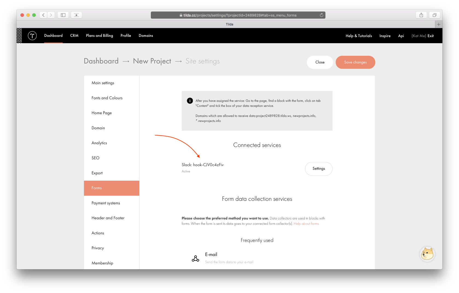Image resolution: width=459 pixels, height=293 pixels.
Task: Follow the Help about forms link
Action: (x=306, y=223)
